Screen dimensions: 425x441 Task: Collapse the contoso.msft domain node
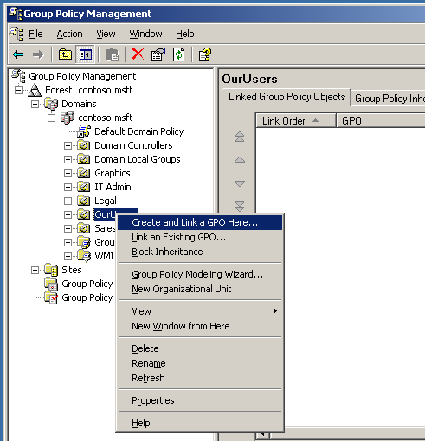click(51, 118)
